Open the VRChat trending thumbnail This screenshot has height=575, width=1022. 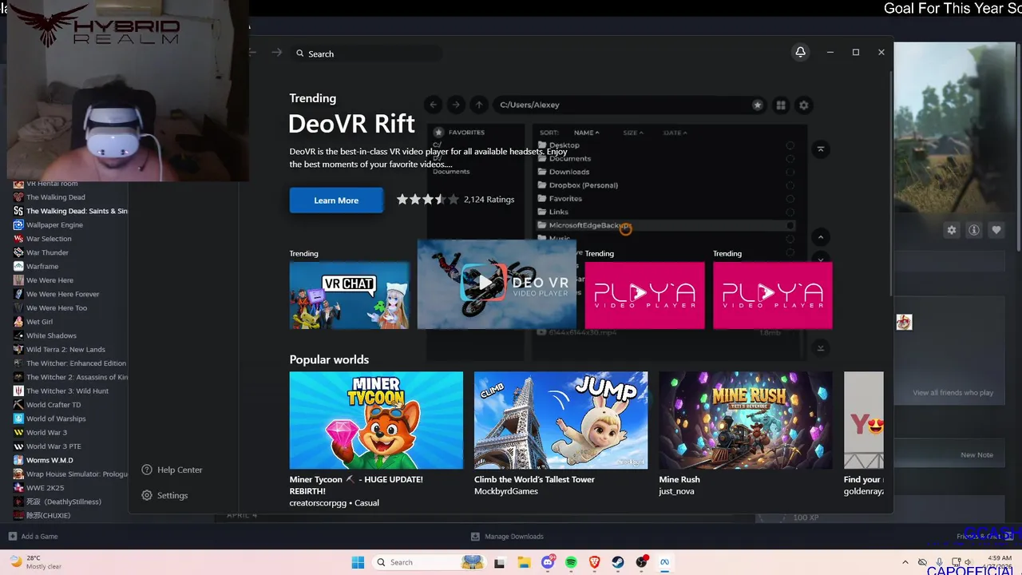350,295
